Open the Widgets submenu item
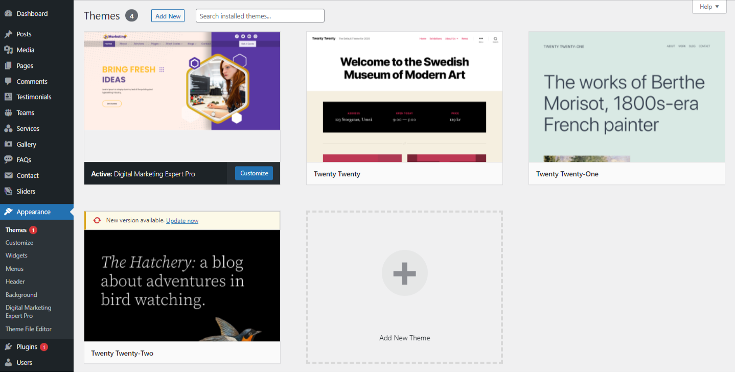The image size is (735, 375). coord(16,255)
